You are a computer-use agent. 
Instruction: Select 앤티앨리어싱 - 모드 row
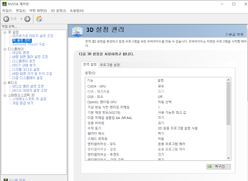[x=156, y=144]
